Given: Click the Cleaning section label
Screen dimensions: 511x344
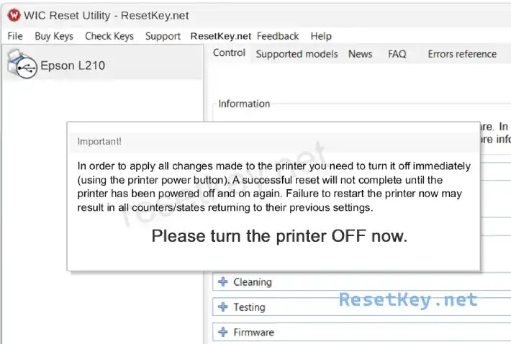Looking at the screenshot, I should coord(253,282).
